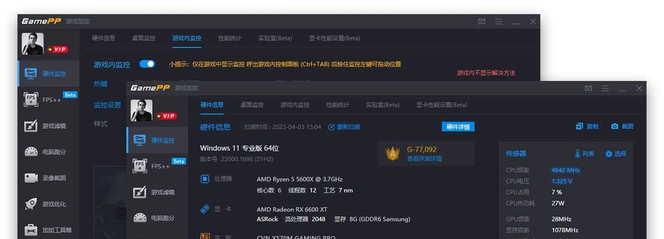Click the 扫描时间 2023-04-03 15:04 text
The image size is (664, 239).
(x=283, y=127)
